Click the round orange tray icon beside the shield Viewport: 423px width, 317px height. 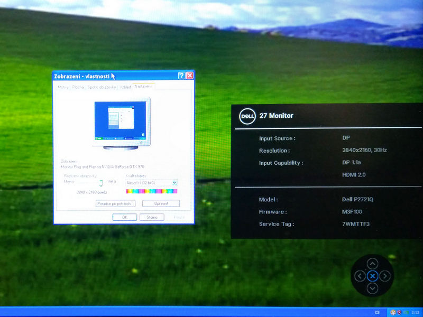pos(393,312)
